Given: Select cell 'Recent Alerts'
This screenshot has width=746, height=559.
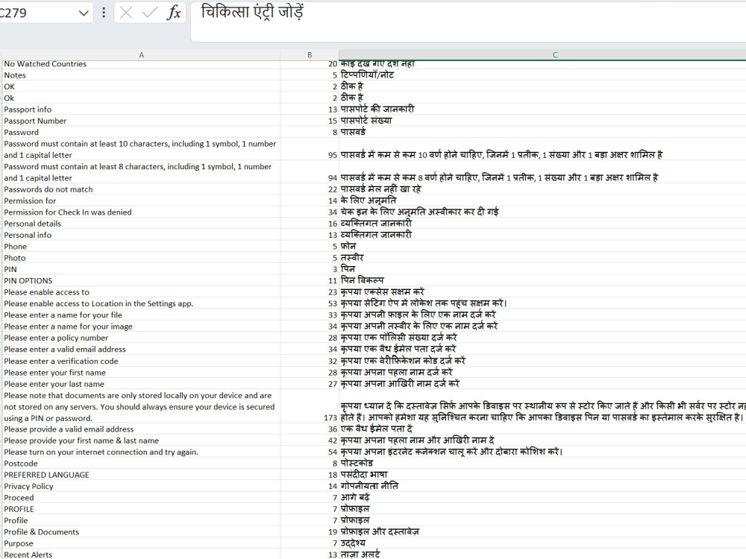Looking at the screenshot, I should [141, 555].
